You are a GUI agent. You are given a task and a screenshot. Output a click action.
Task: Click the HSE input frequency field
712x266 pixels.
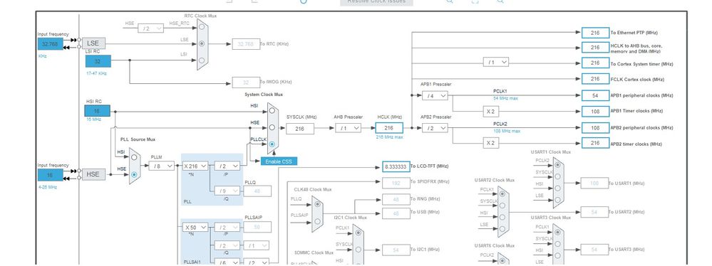coord(51,176)
